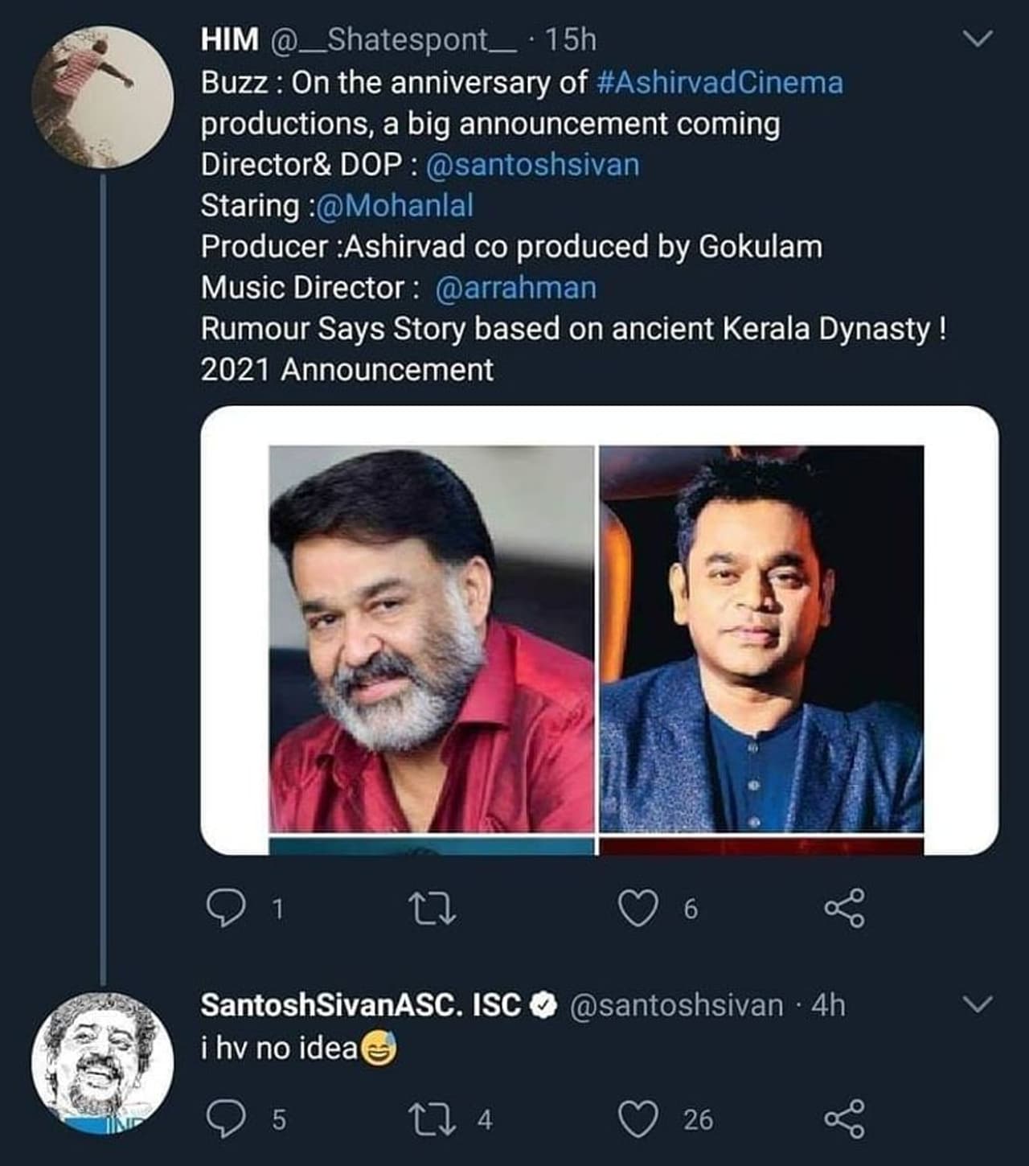Reply to the HIM buzz tweet

click(x=226, y=909)
